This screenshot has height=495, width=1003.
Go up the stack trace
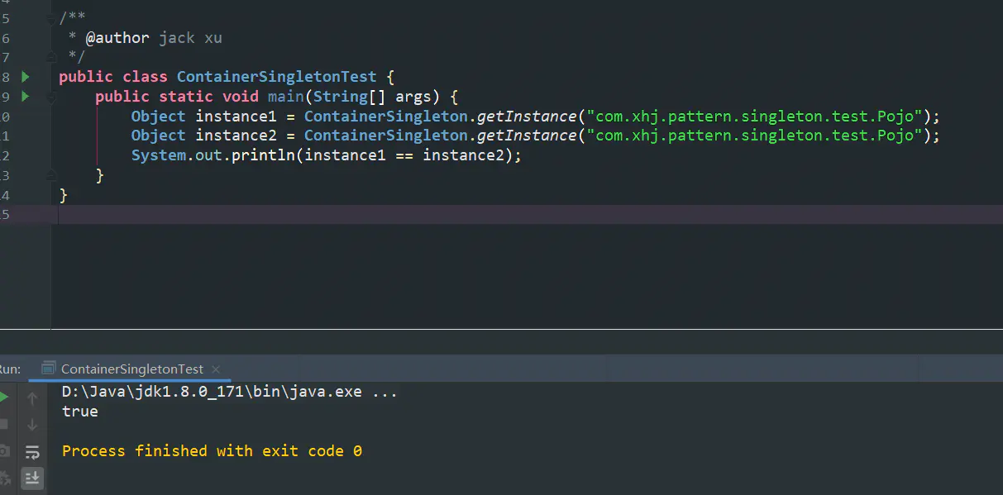coord(32,398)
